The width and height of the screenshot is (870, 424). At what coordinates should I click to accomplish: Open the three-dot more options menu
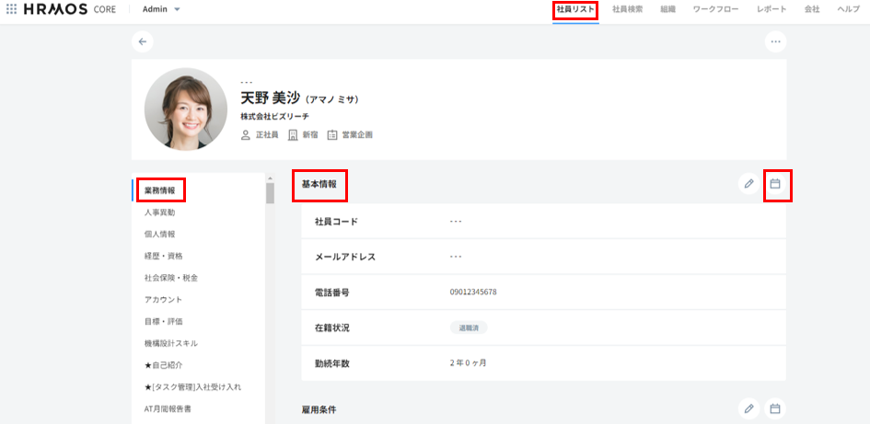click(775, 41)
